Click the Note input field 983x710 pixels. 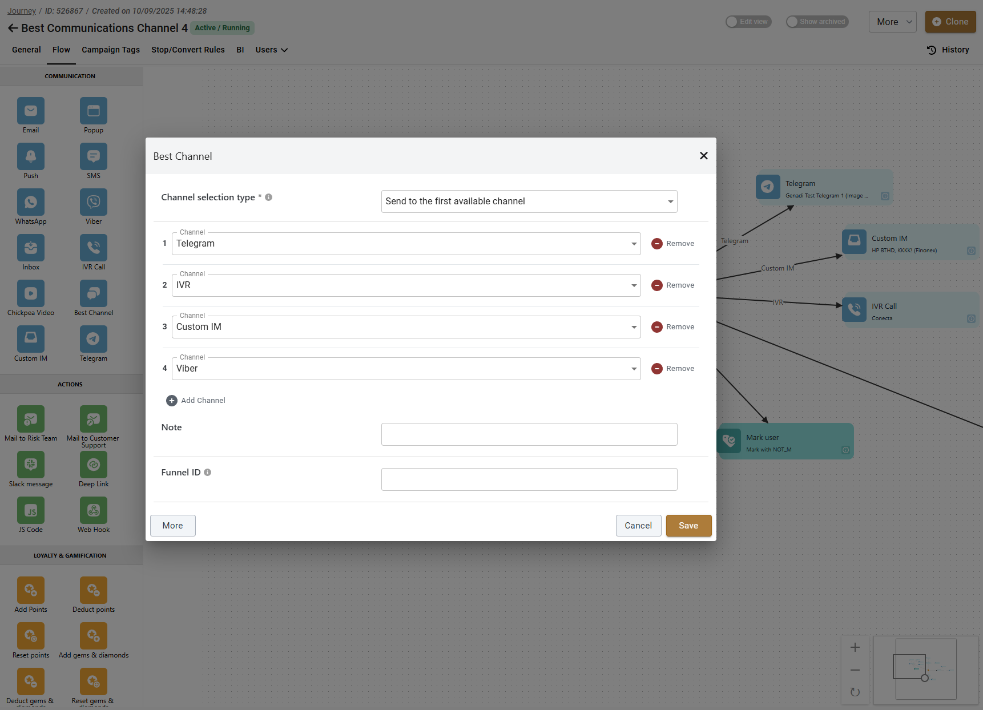coord(529,434)
